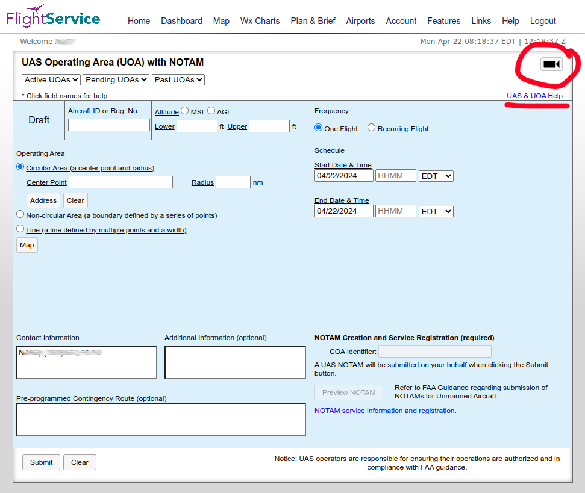Navigate to the Dashboard menu item

tap(181, 21)
